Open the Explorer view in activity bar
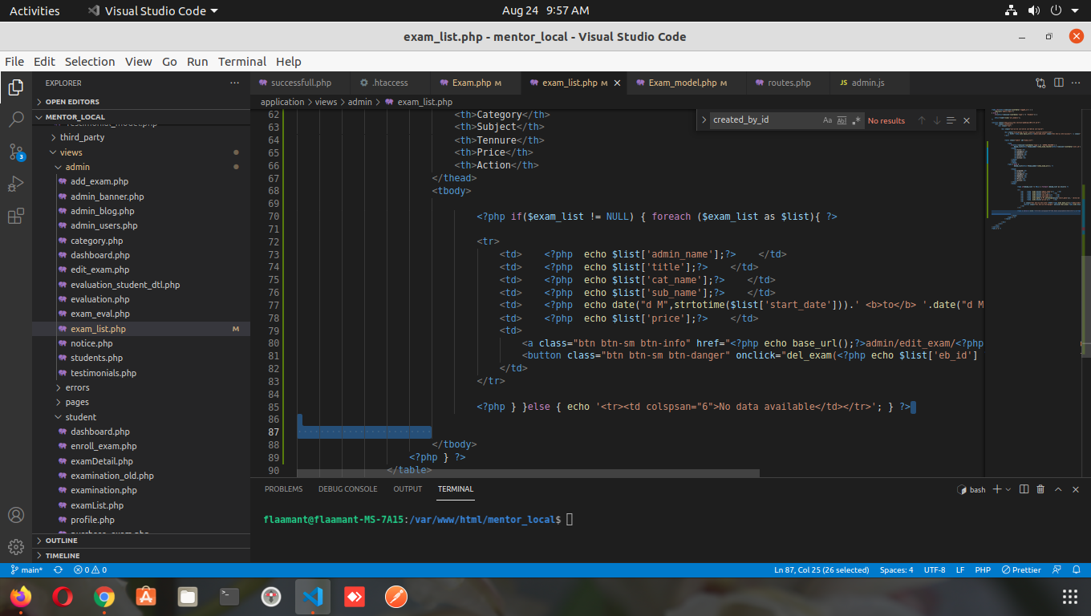The image size is (1091, 616). [16, 87]
